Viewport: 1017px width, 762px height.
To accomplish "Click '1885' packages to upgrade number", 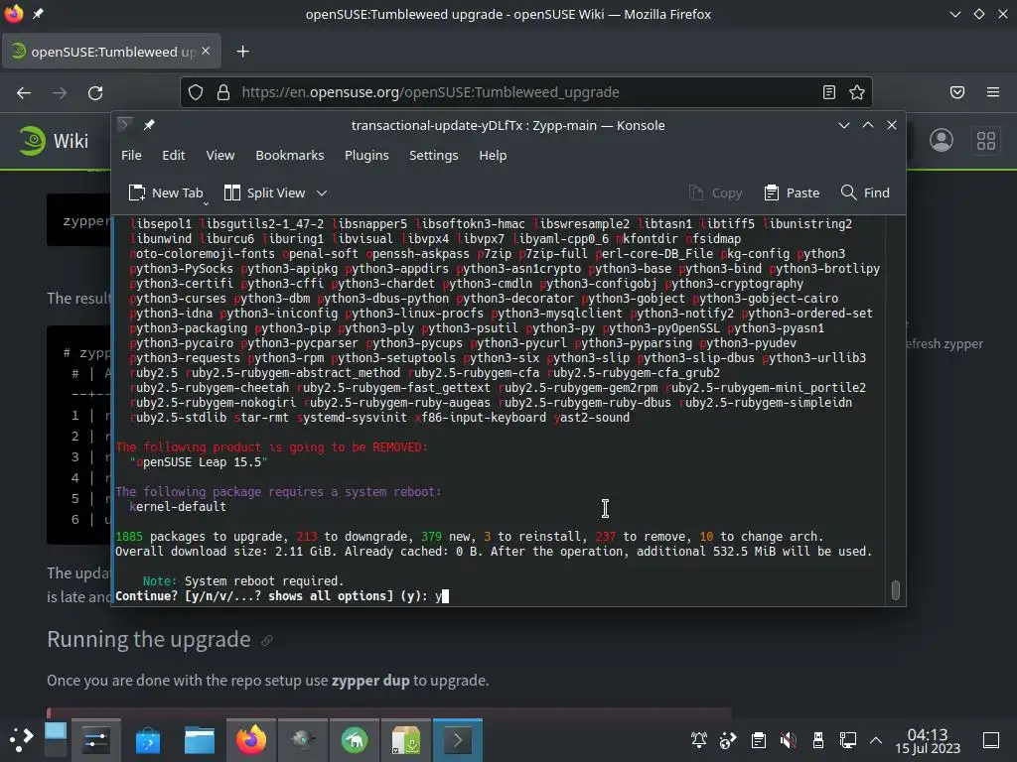I will 129,537.
